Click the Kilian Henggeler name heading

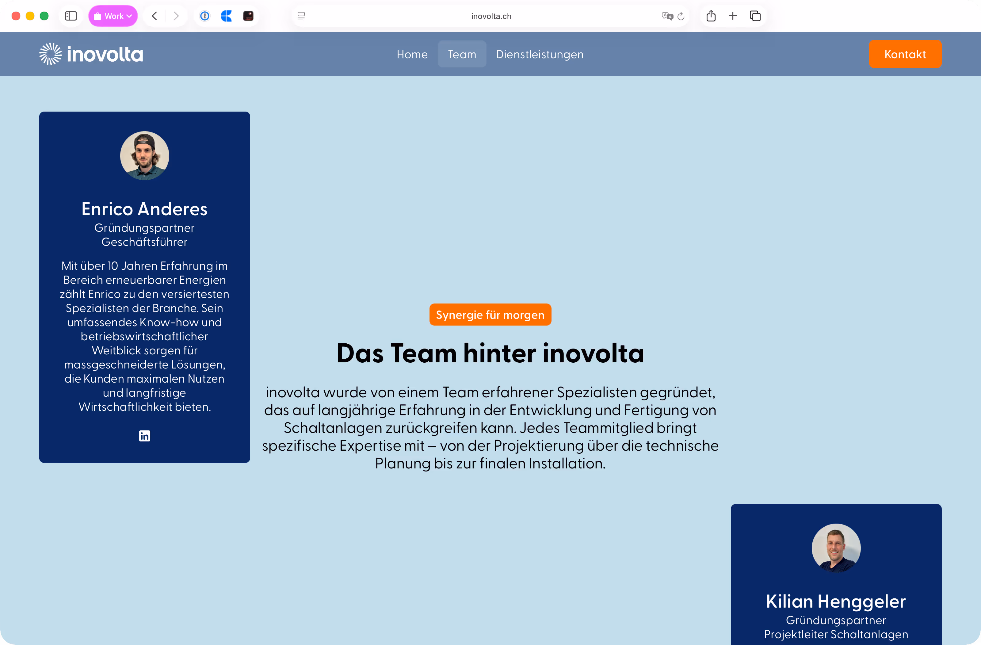point(836,601)
